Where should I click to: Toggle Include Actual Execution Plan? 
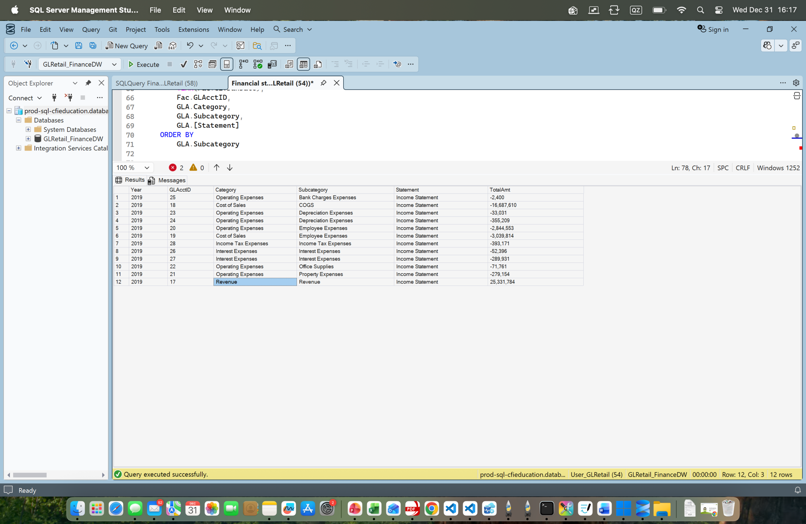click(x=243, y=64)
